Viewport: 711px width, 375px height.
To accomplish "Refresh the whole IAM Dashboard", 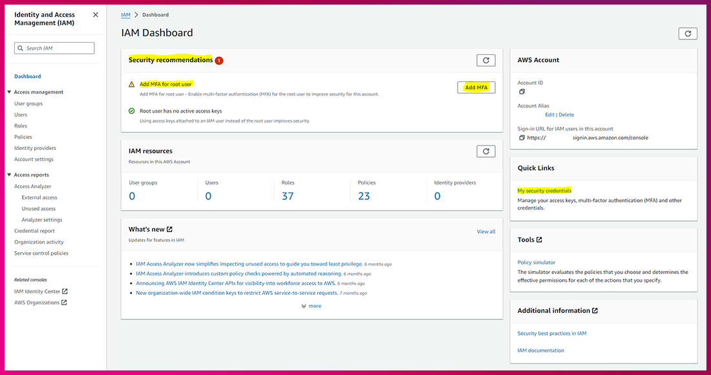I will coord(688,34).
